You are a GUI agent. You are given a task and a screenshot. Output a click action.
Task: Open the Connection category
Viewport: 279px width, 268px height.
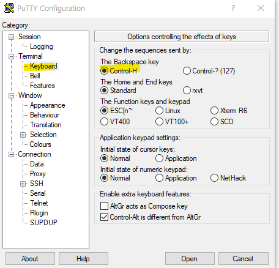34,154
